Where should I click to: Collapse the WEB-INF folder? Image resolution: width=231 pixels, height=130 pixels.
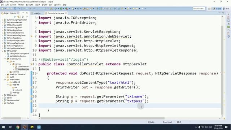(8, 85)
